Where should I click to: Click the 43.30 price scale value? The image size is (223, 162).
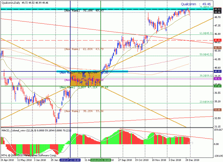(218, 50)
